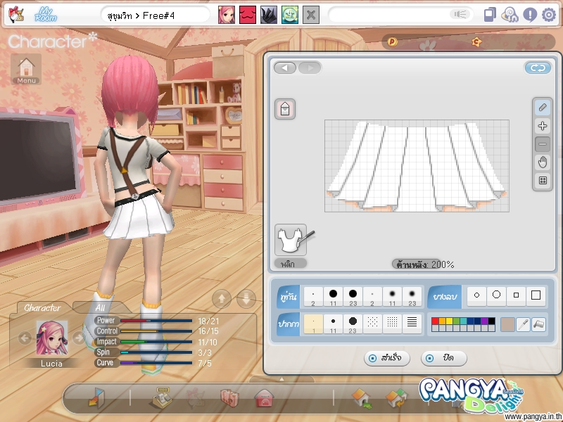This screenshot has height=422, width=563.
Task: Choose the small round eraser
Action: (x=476, y=295)
